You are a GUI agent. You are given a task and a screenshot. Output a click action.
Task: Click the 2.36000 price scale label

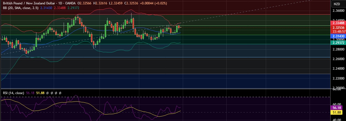click(338, 11)
